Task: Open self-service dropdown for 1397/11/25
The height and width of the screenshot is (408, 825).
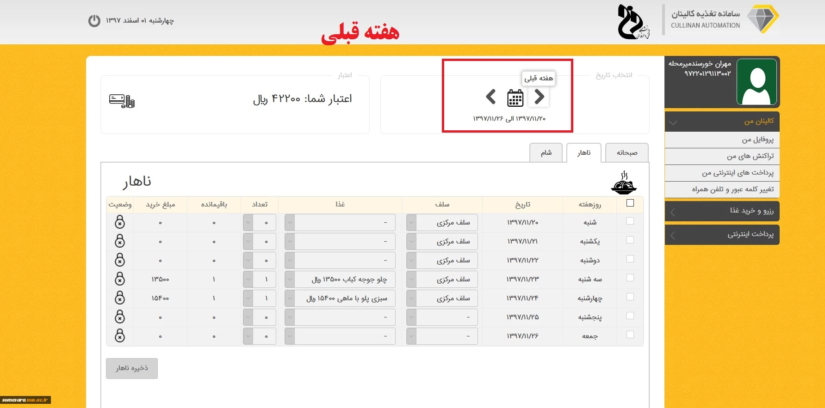Action: click(442, 317)
